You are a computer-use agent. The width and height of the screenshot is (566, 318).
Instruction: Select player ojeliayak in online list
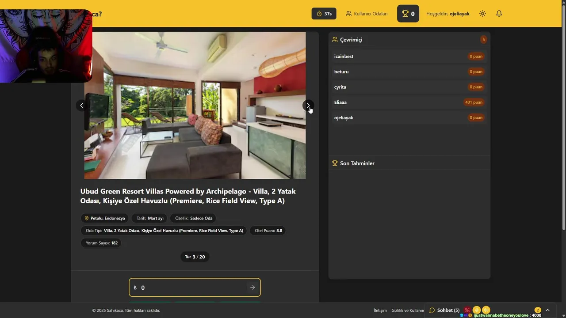pos(409,117)
